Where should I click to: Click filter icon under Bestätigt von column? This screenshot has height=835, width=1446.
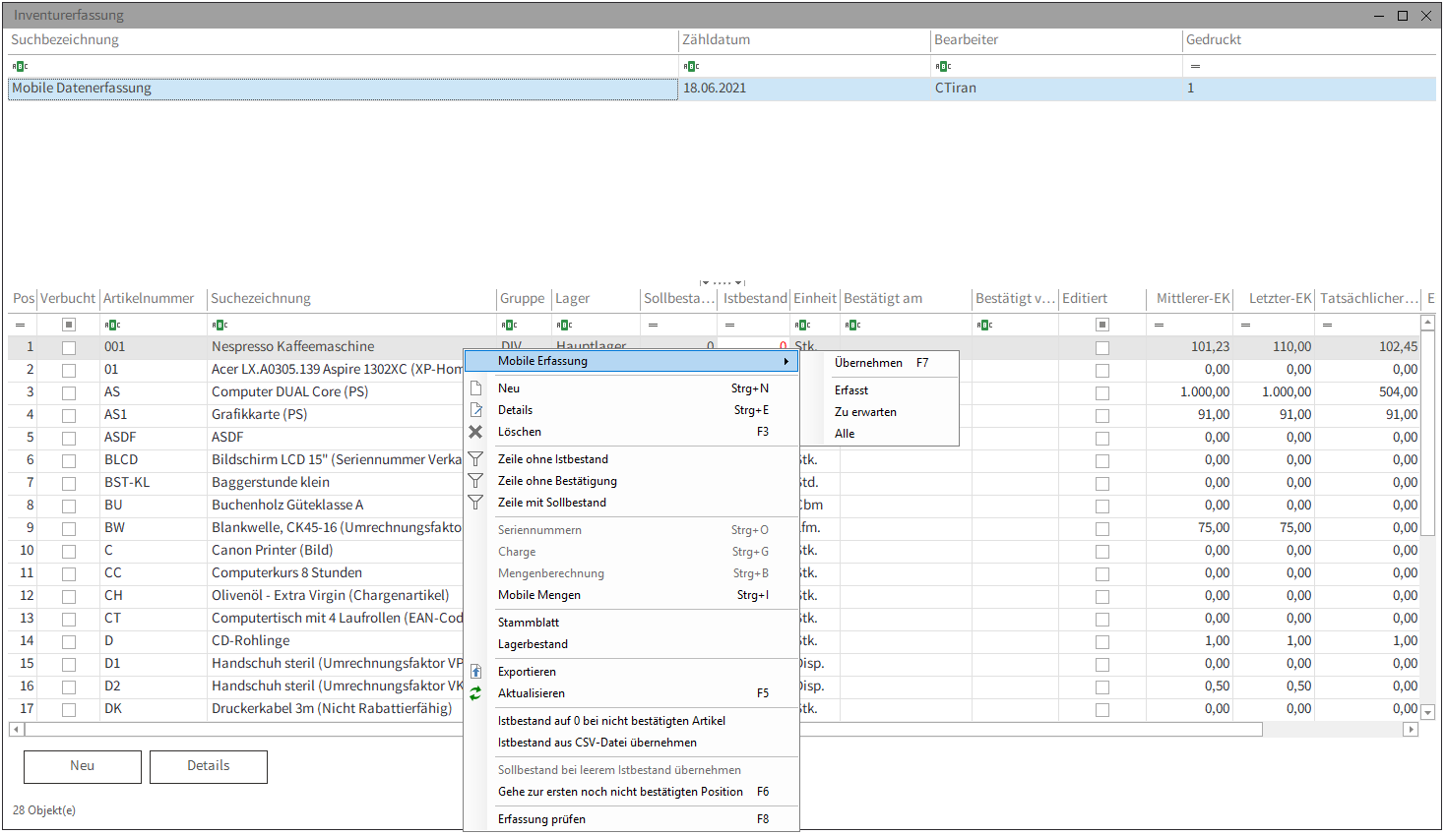tap(984, 325)
